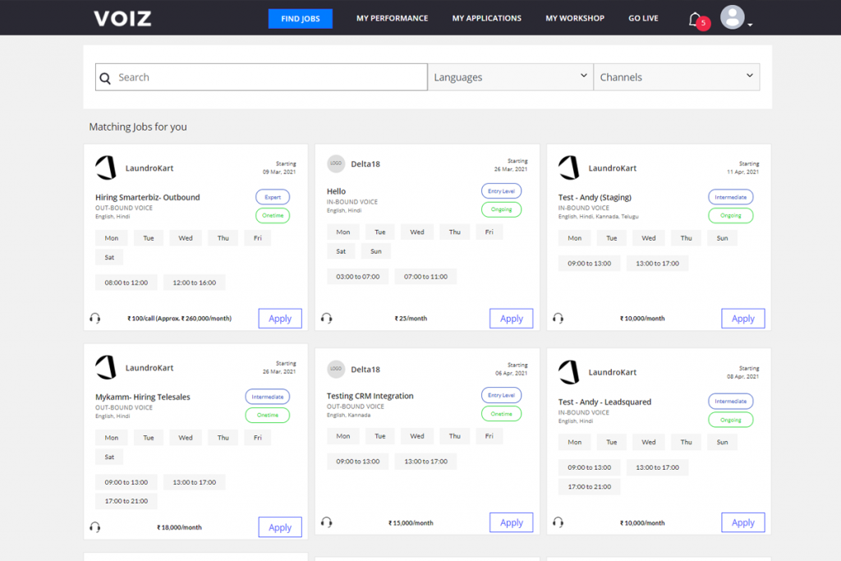Screen dimensions: 841x561
Task: Open the profile menu caret arrow
Action: [750, 25]
